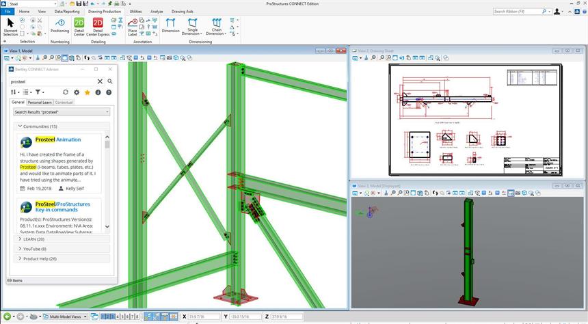588x324 pixels.
Task: Click the favorites star in CONNECT Advisor
Action: click(88, 92)
